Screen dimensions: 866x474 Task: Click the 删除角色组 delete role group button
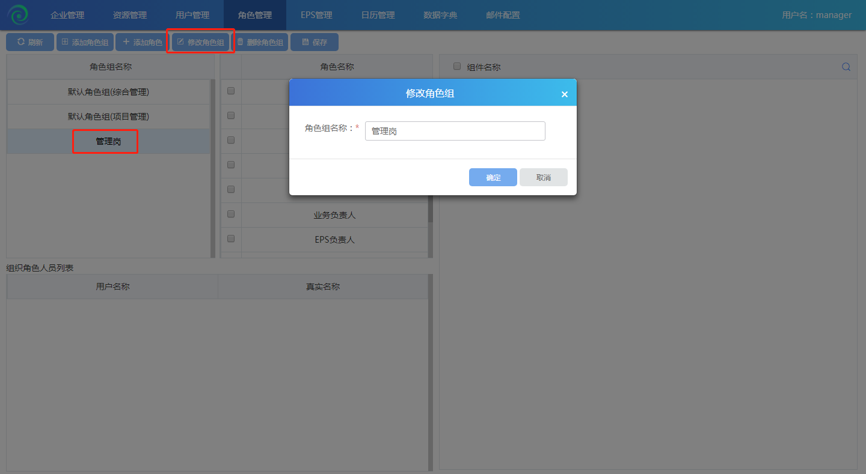(260, 42)
